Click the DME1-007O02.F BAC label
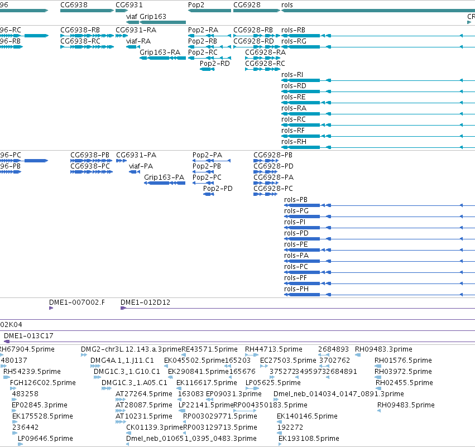This screenshot has height=447, width=475. coord(77,302)
